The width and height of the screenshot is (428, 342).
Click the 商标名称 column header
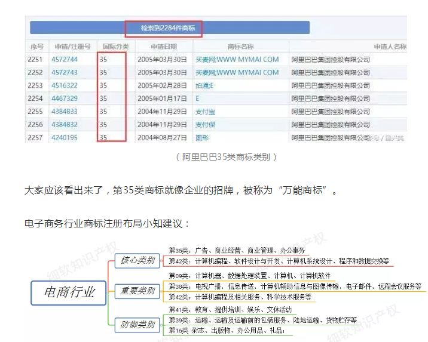tap(240, 47)
